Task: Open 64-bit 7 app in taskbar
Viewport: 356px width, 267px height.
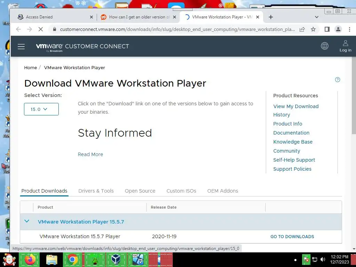Action: (x=138, y=260)
